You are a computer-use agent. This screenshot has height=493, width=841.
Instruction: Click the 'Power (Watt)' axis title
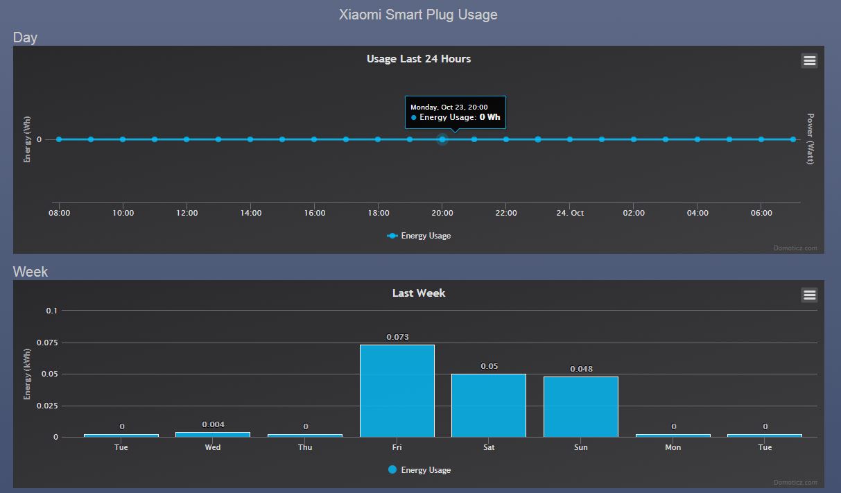click(x=810, y=139)
